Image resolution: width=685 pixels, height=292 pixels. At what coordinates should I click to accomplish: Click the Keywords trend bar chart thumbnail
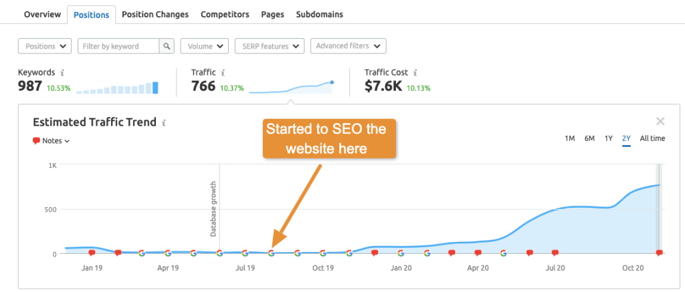pos(117,88)
